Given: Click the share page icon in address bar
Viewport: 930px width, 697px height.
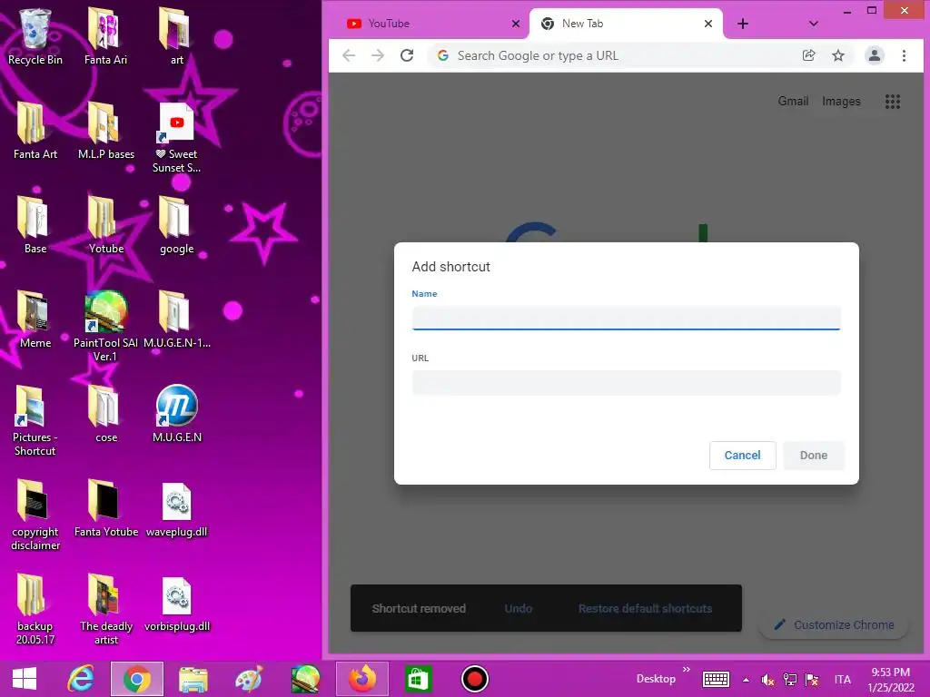Looking at the screenshot, I should click(808, 55).
